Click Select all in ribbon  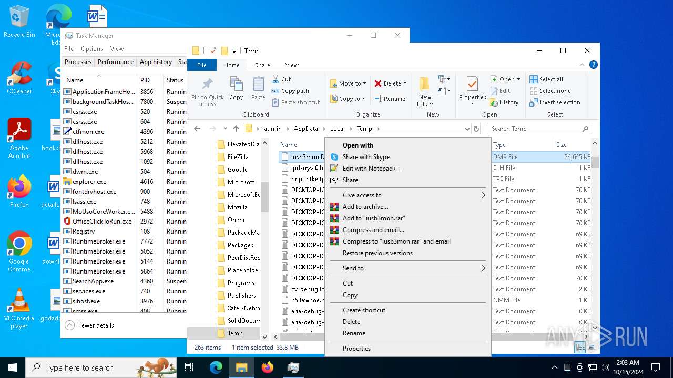click(x=546, y=79)
